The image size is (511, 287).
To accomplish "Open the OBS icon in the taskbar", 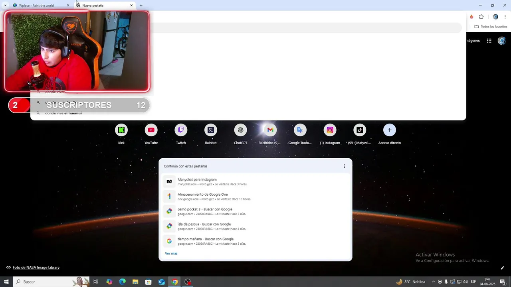I will coord(188,282).
